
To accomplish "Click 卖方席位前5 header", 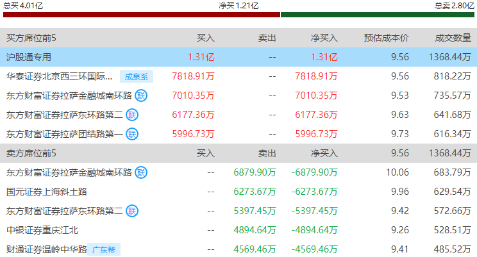I will point(31,153).
